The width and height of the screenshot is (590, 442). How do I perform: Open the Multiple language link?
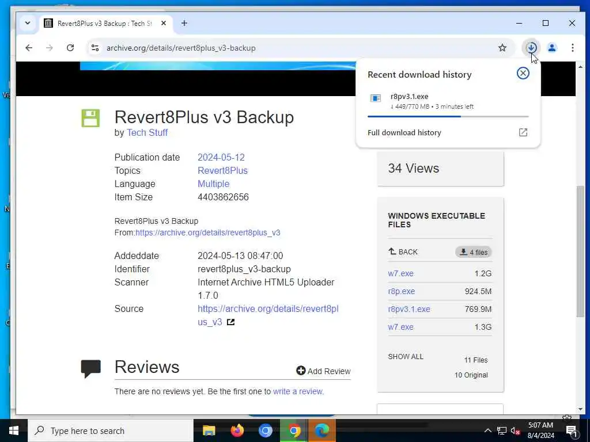[x=213, y=184]
